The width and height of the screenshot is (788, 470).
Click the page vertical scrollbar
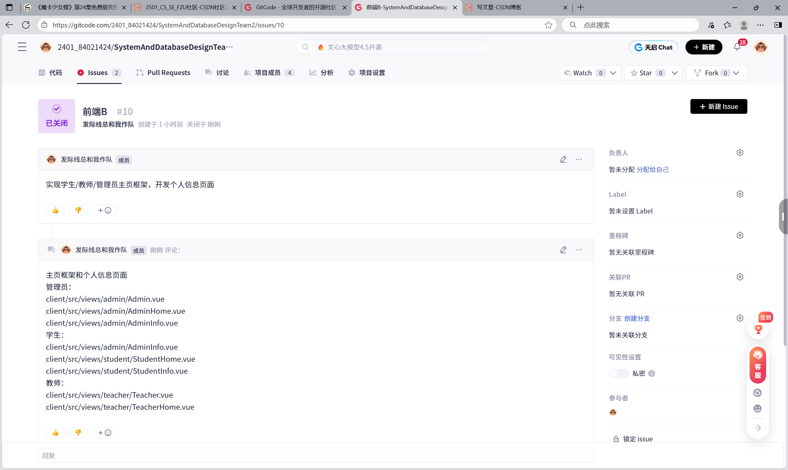[x=785, y=190]
